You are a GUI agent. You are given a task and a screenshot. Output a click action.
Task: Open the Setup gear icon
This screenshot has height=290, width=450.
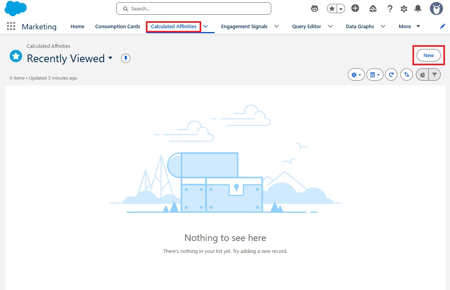pos(404,8)
